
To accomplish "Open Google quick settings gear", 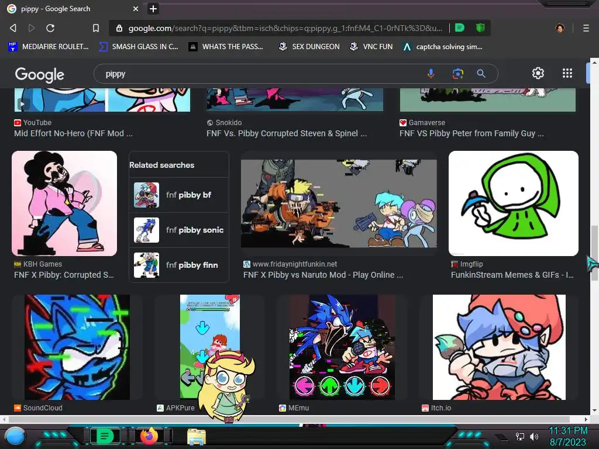I will tap(538, 73).
